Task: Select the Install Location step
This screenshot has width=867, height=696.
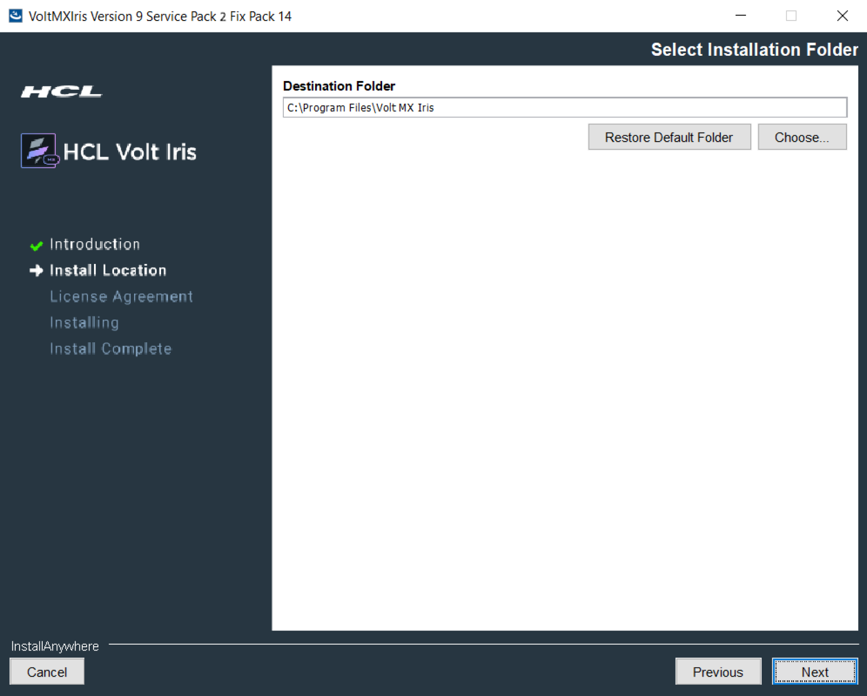Action: point(108,270)
